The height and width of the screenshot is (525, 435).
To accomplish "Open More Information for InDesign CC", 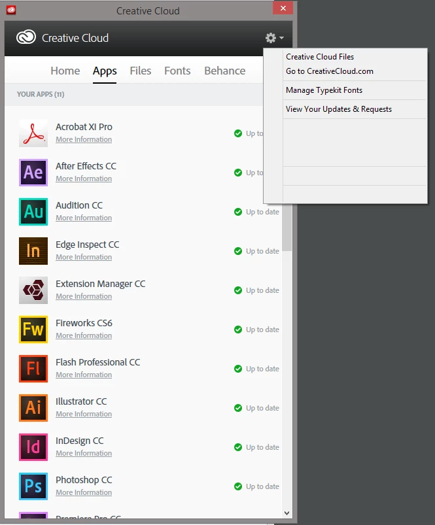I will (84, 453).
